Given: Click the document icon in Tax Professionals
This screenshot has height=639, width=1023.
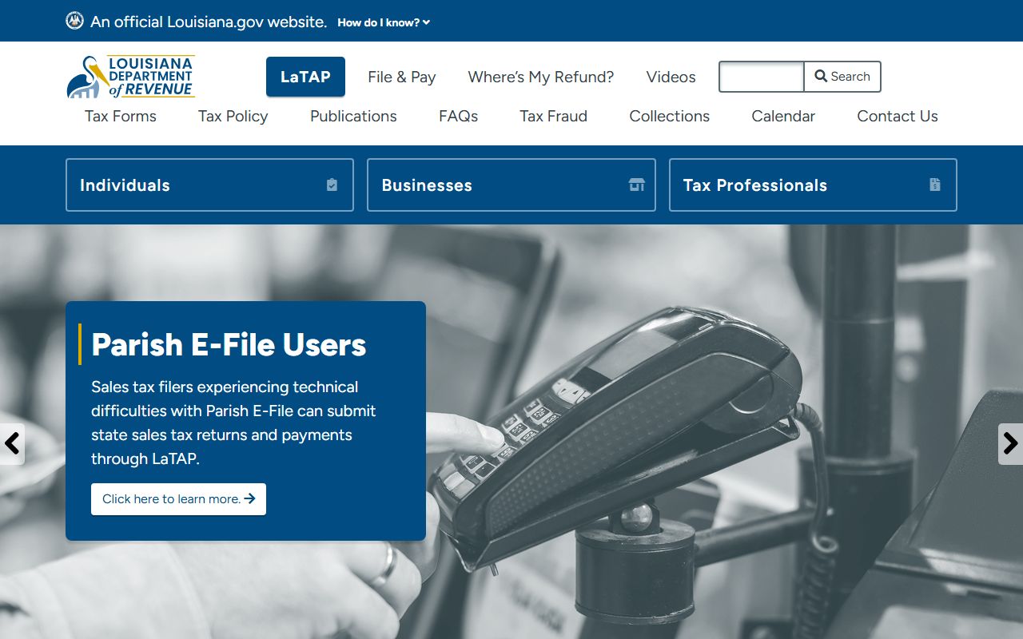Looking at the screenshot, I should 935,185.
